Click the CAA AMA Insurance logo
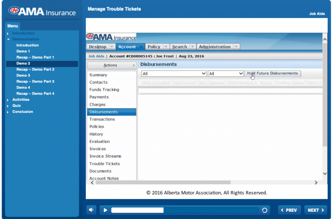Image resolution: width=334 pixels, height=219 pixels. [x=42, y=12]
